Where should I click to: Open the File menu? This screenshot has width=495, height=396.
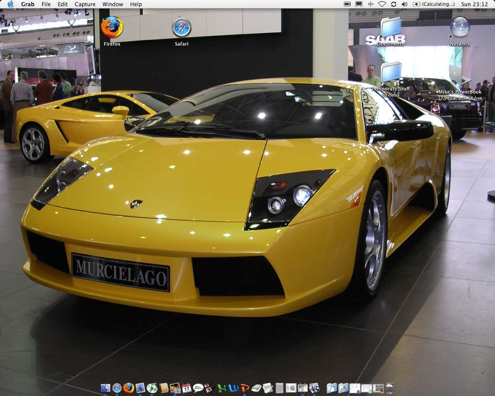(46, 4)
